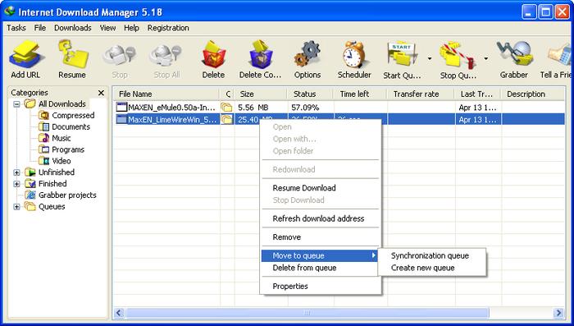574x326 pixels.
Task: Select the Music category icon
Action: pos(43,138)
